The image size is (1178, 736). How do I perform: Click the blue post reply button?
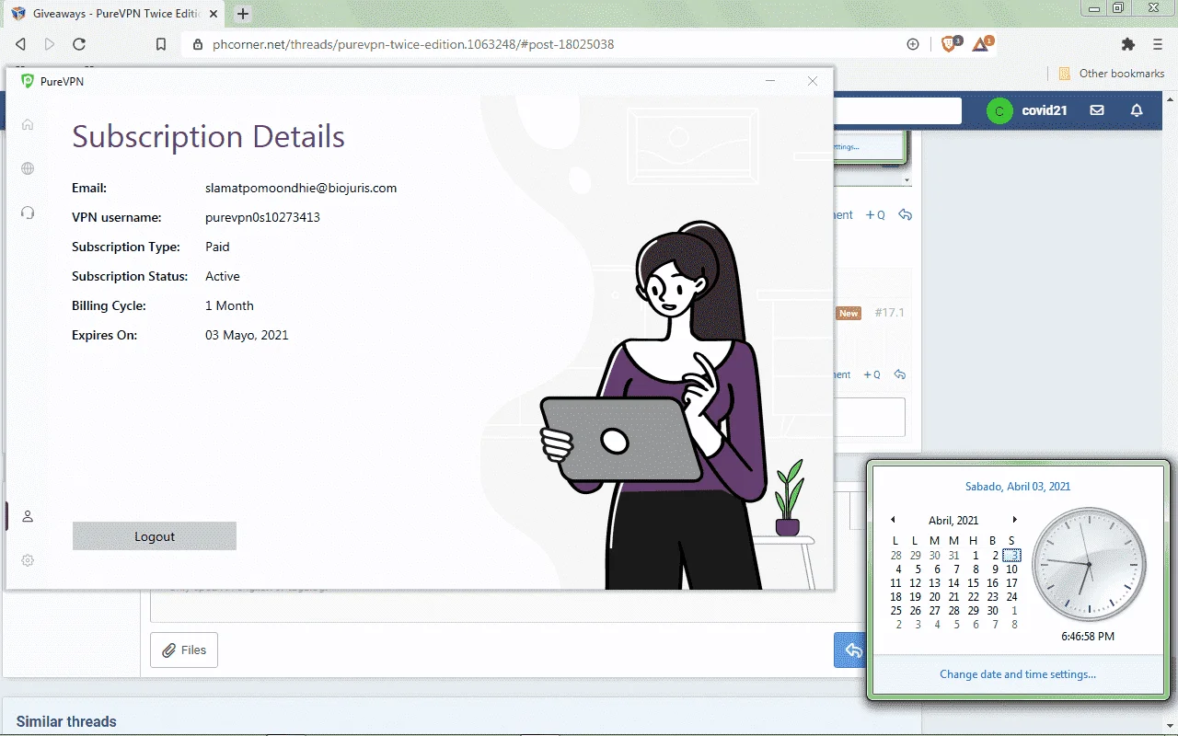pos(852,650)
